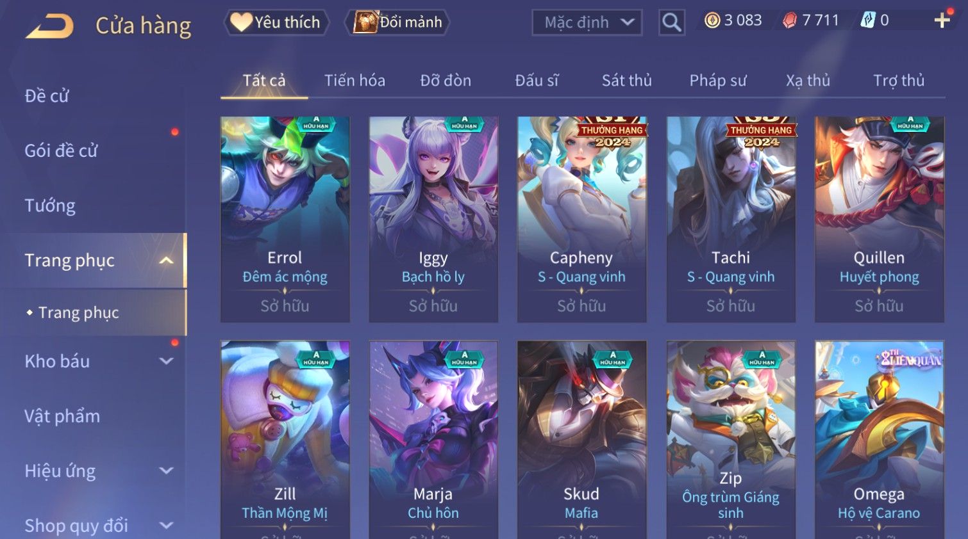The image size is (968, 539).
Task: Select the Tiến hóa tab
Action: tap(355, 81)
